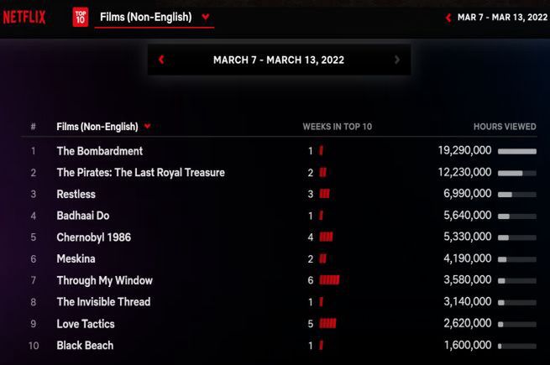Click the red chevron next to the table Films (Non-English) heading
This screenshot has width=550, height=365.
pos(147,126)
